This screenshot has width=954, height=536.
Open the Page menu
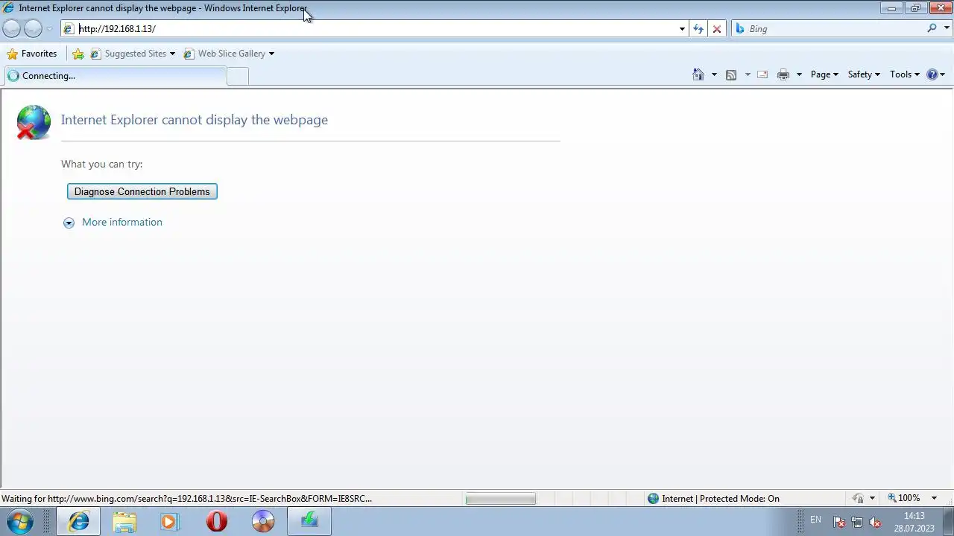(824, 74)
